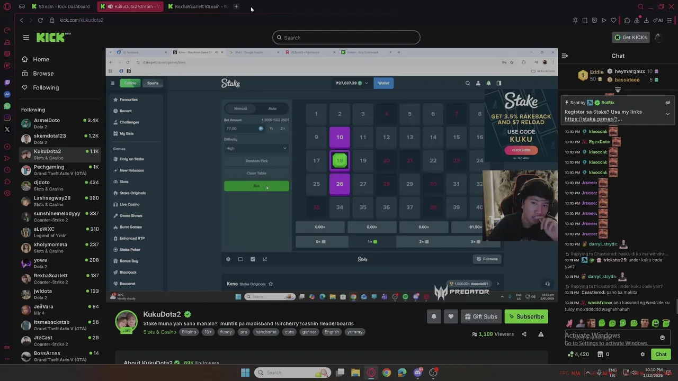Open Opera GX from taskbar
Screen dimensions: 678x381
tap(371, 373)
